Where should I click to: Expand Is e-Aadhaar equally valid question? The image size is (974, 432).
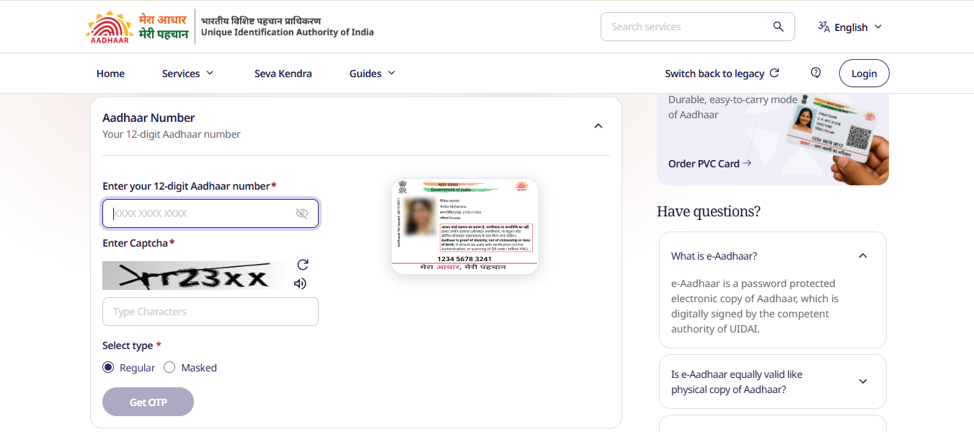[x=863, y=382]
